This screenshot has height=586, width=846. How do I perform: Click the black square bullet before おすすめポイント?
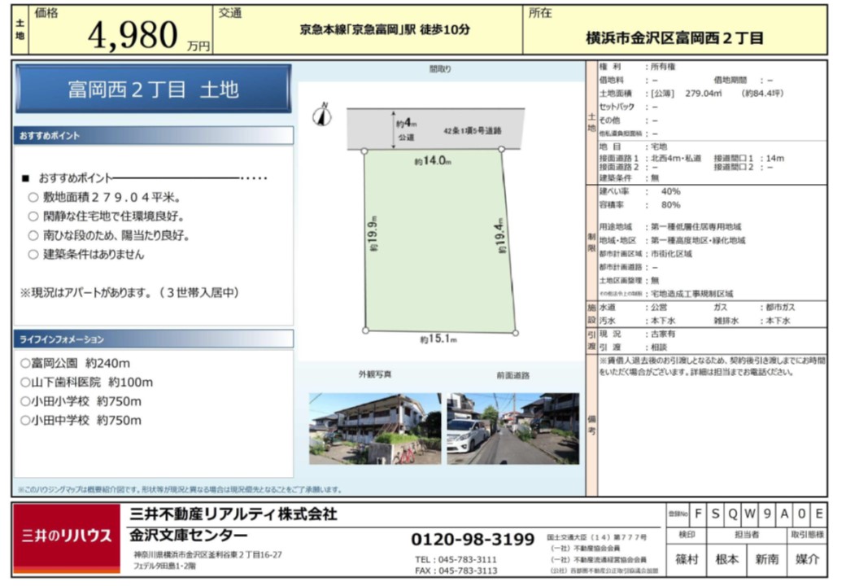[x=25, y=177]
